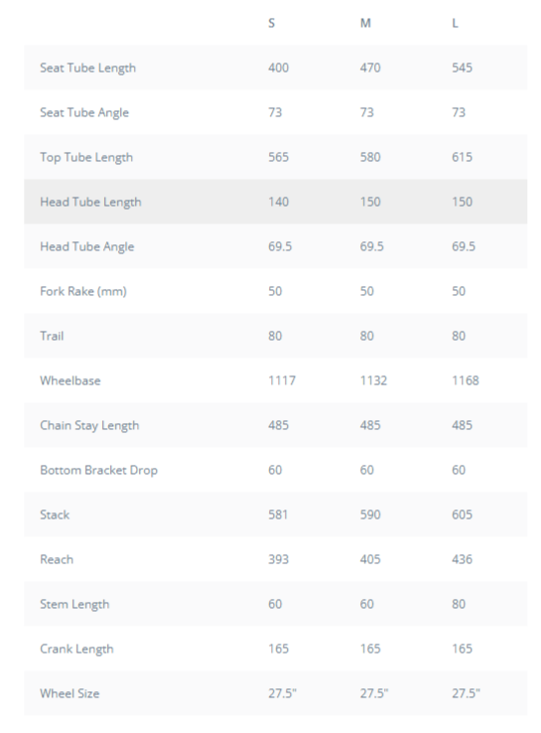Click the Seat Tube Length value 545

coord(462,68)
